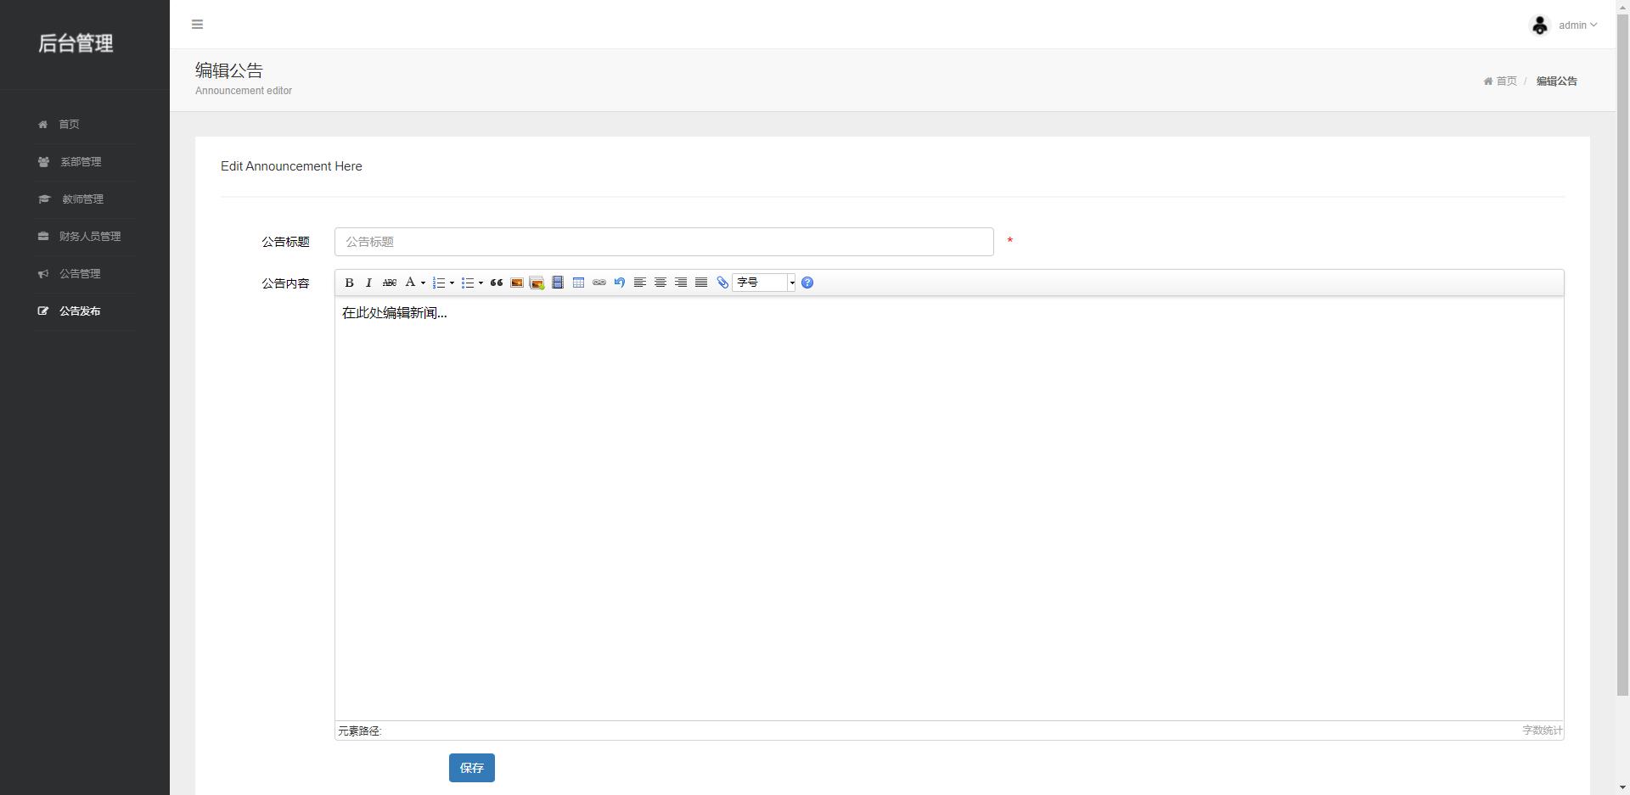Insert a video
The height and width of the screenshot is (795, 1630).
558,283
